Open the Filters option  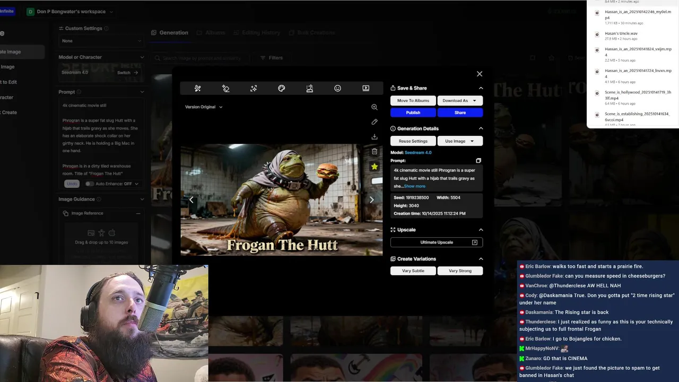point(271,58)
